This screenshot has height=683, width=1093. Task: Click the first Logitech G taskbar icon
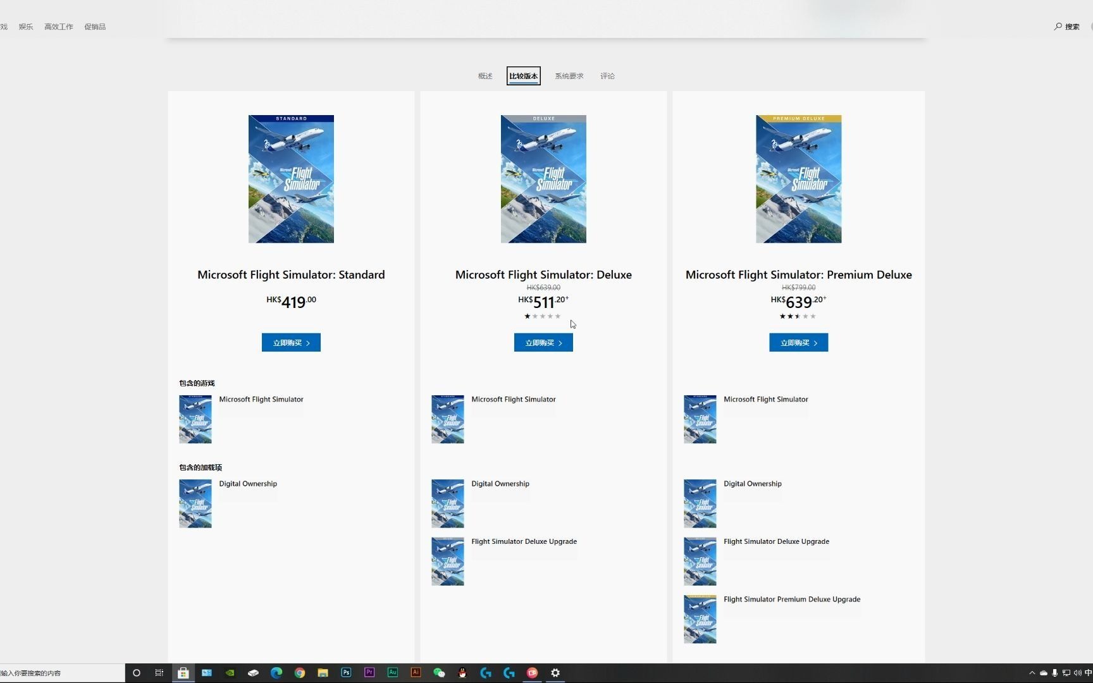(x=486, y=673)
